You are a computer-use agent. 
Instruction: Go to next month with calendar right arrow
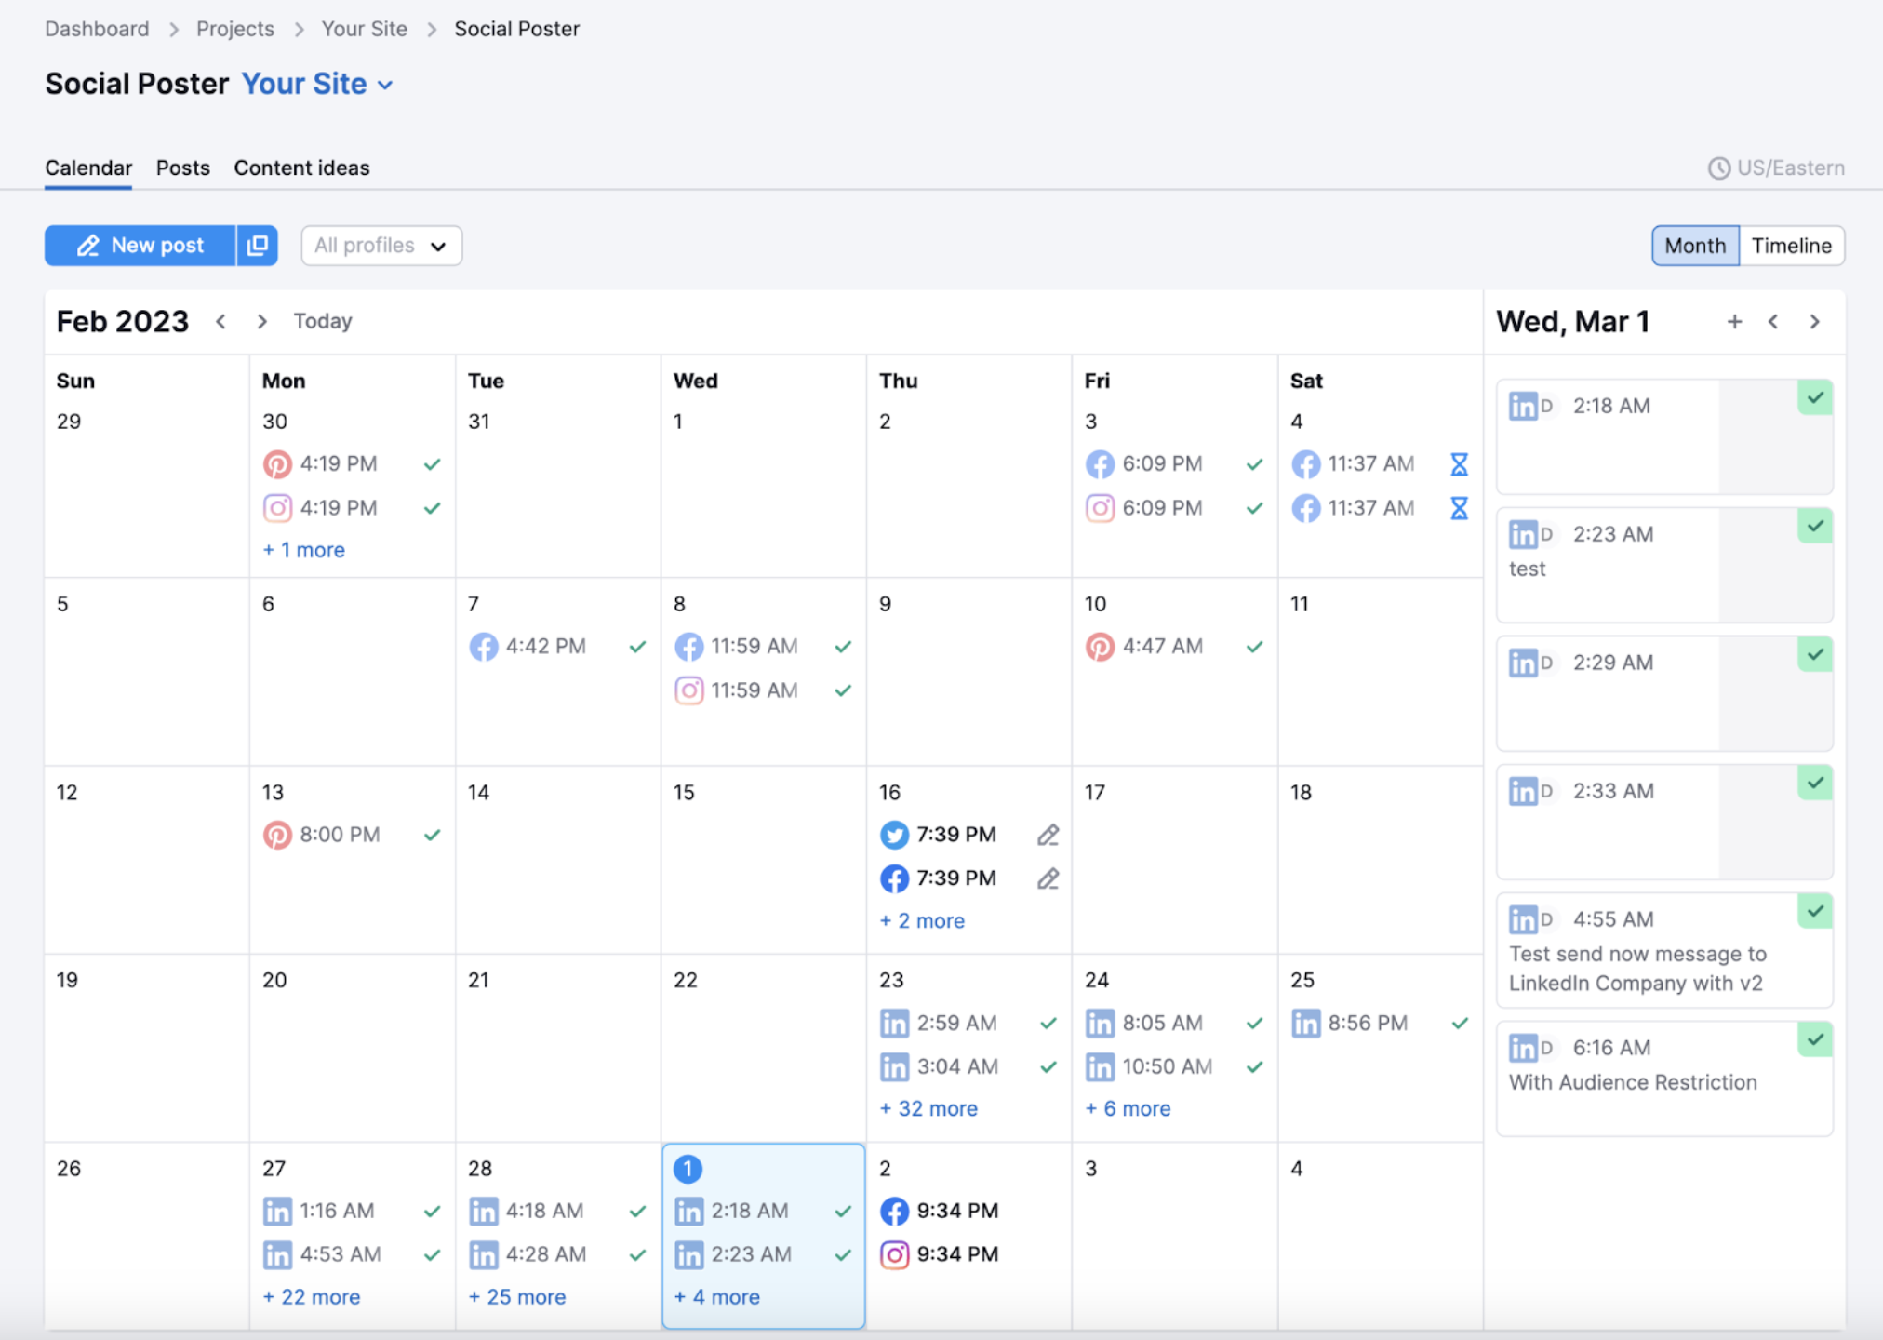click(262, 322)
